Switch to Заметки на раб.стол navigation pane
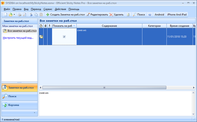197x122 pixels. tap(20, 88)
